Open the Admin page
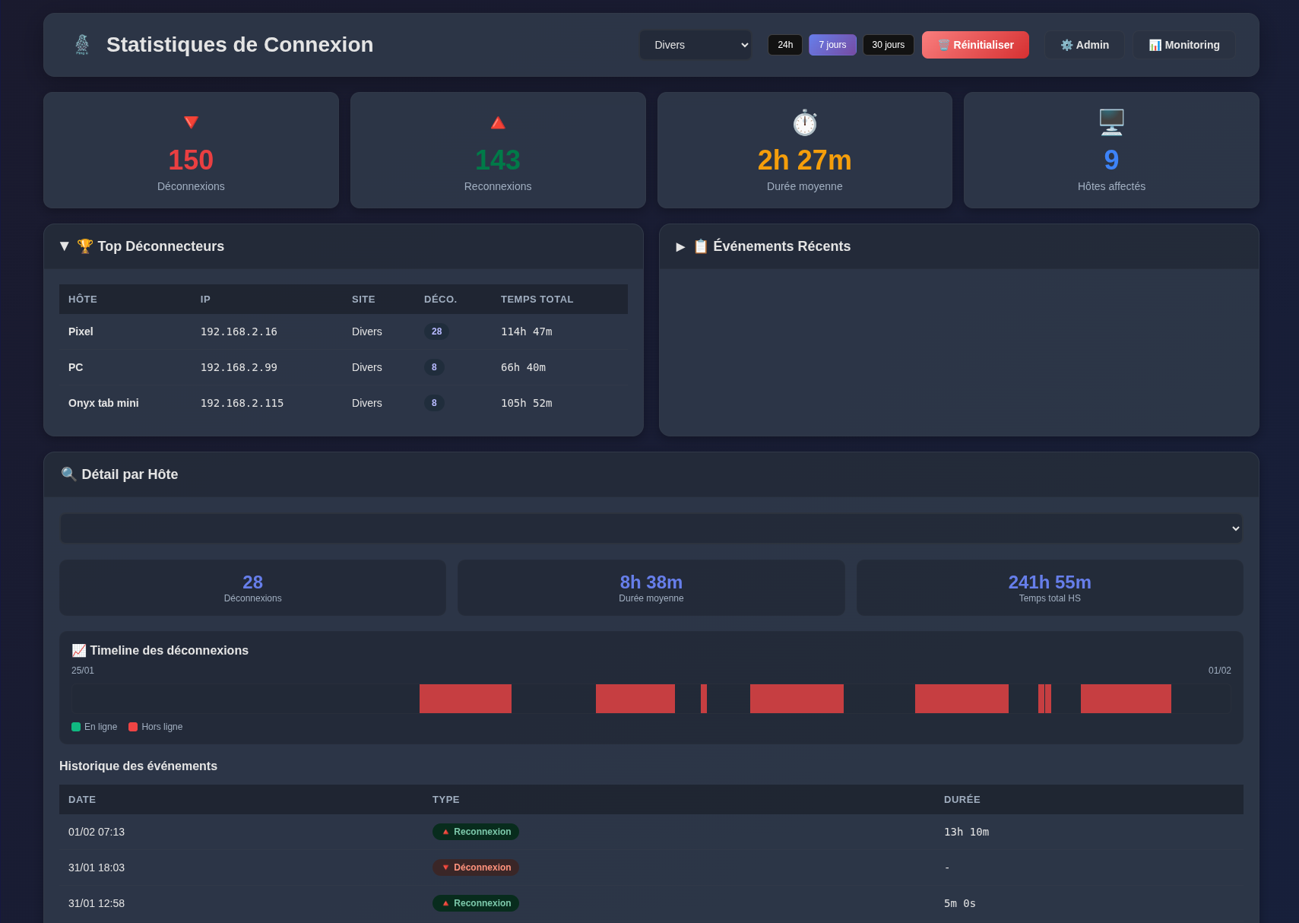The width and height of the screenshot is (1299, 923). pyautogui.click(x=1084, y=45)
